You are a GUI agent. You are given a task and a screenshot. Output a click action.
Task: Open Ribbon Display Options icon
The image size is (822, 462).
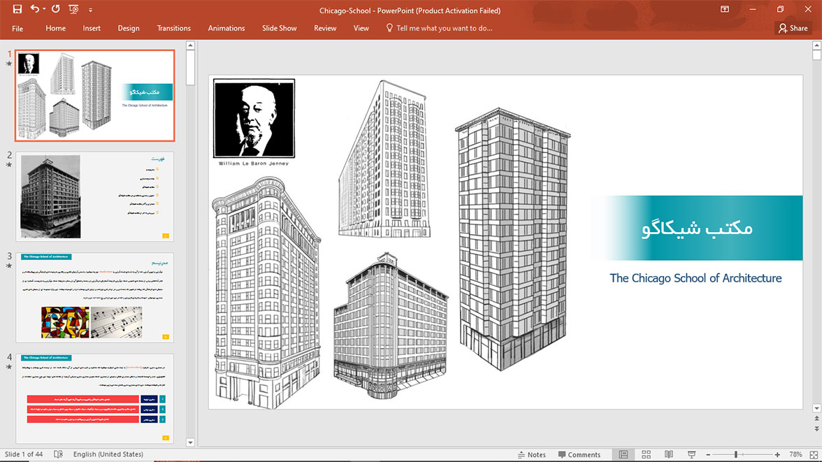point(724,10)
